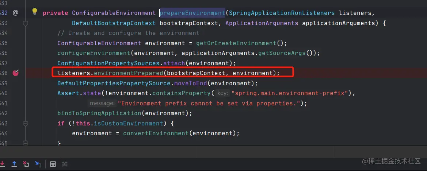Click the @ gutter icon on prepareEnvironment line
Viewport: 427px width, 171px height.
(15, 13)
